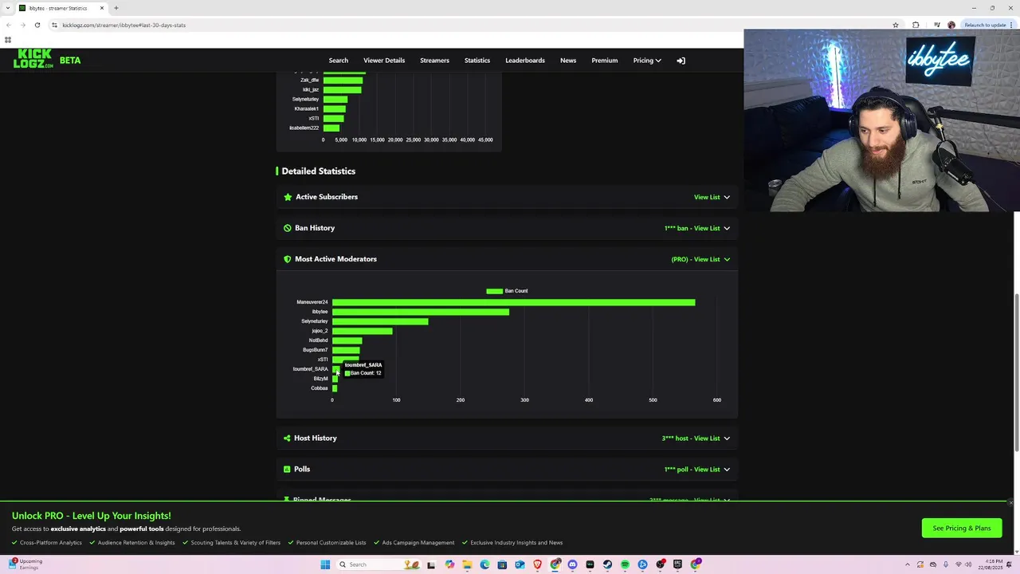Screen dimensions: 1020x574
Task: Open the Windows Start menu
Action: point(325,564)
